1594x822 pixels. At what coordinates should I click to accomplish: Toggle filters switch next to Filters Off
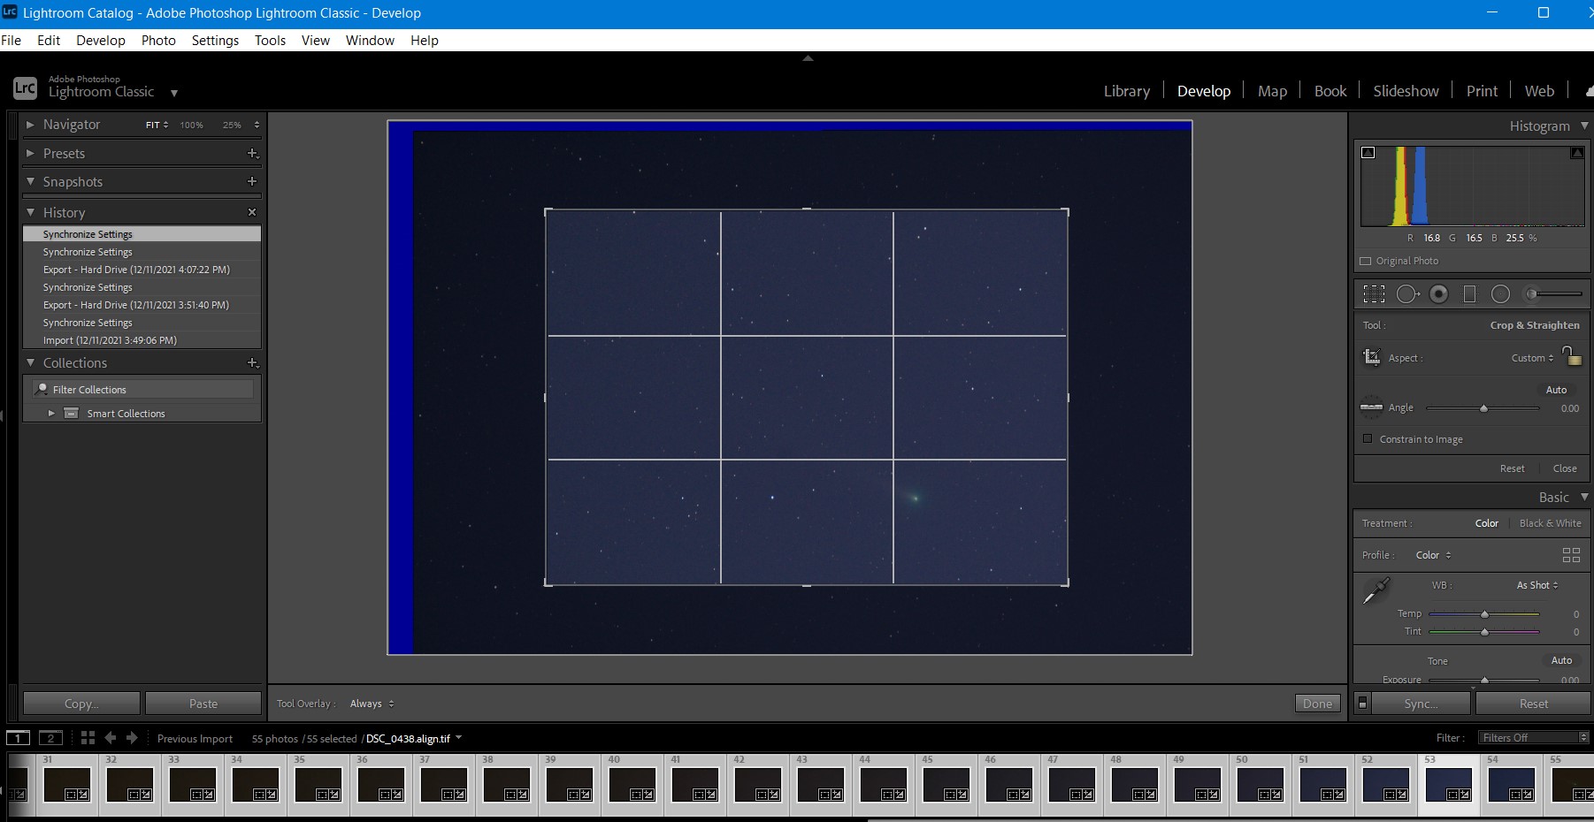pyautogui.click(x=1584, y=737)
